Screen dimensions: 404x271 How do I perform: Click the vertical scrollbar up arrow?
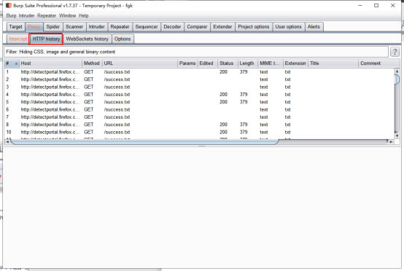[x=397, y=71]
